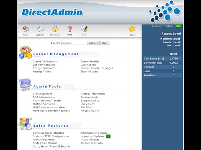This screenshot has width=201, height=150.
Task: Click the Password padlock icon
Action: pyautogui.click(x=55, y=29)
